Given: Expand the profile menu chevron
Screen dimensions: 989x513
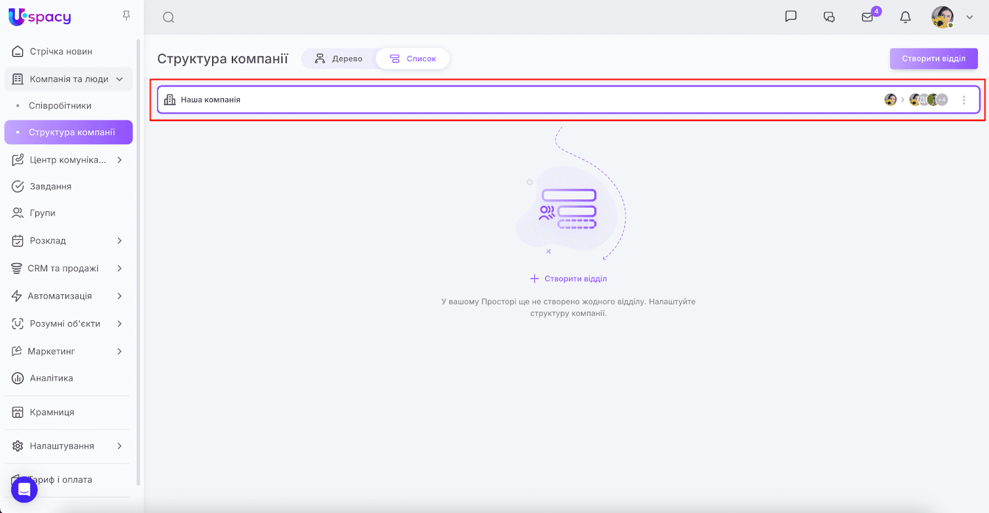Looking at the screenshot, I should pyautogui.click(x=969, y=17).
